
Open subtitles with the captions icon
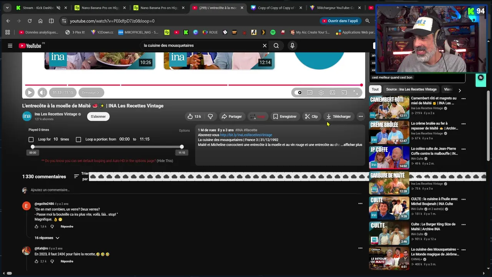(309, 92)
